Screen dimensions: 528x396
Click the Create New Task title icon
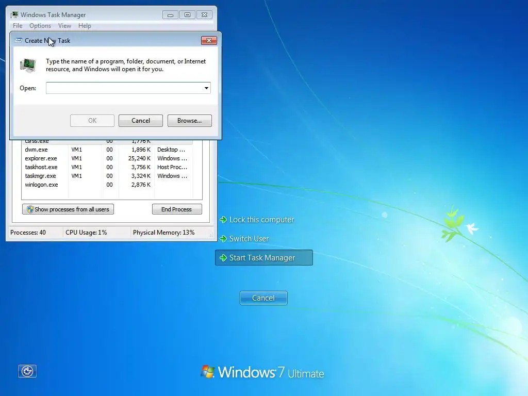click(x=19, y=40)
